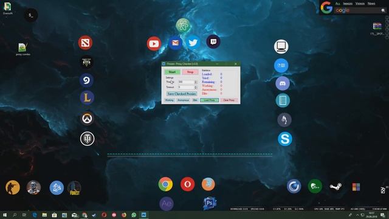This screenshot has width=389, height=219.
Task: Select the Videos tab in Google widget
Action: click(360, 4)
